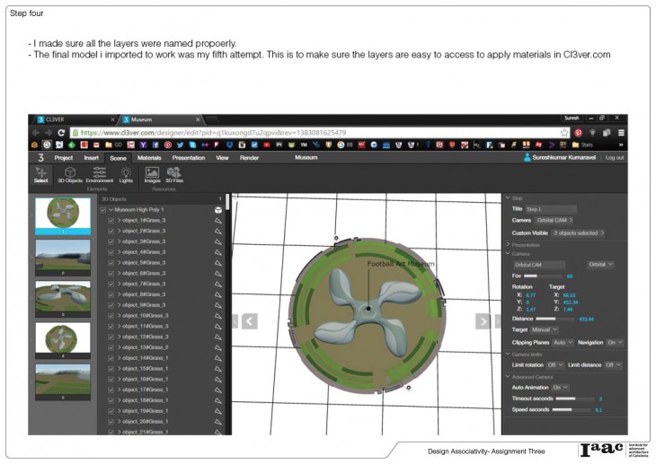Viewport: 656px width, 464px height.
Task: Toggle the object_5#Grass_3 checkbox
Action: 111,262
